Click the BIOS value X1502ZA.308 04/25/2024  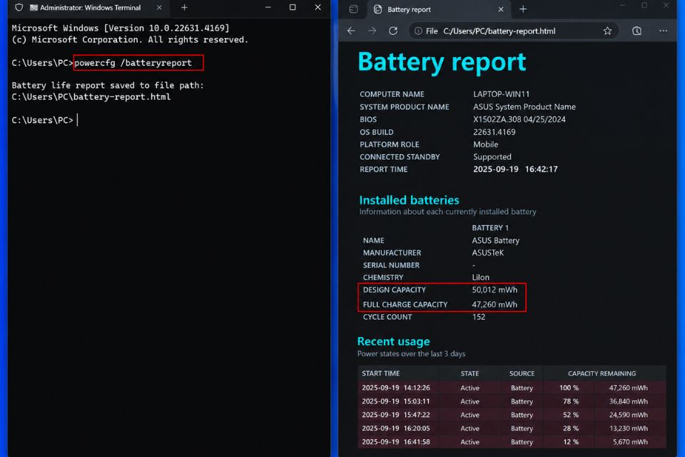point(519,119)
